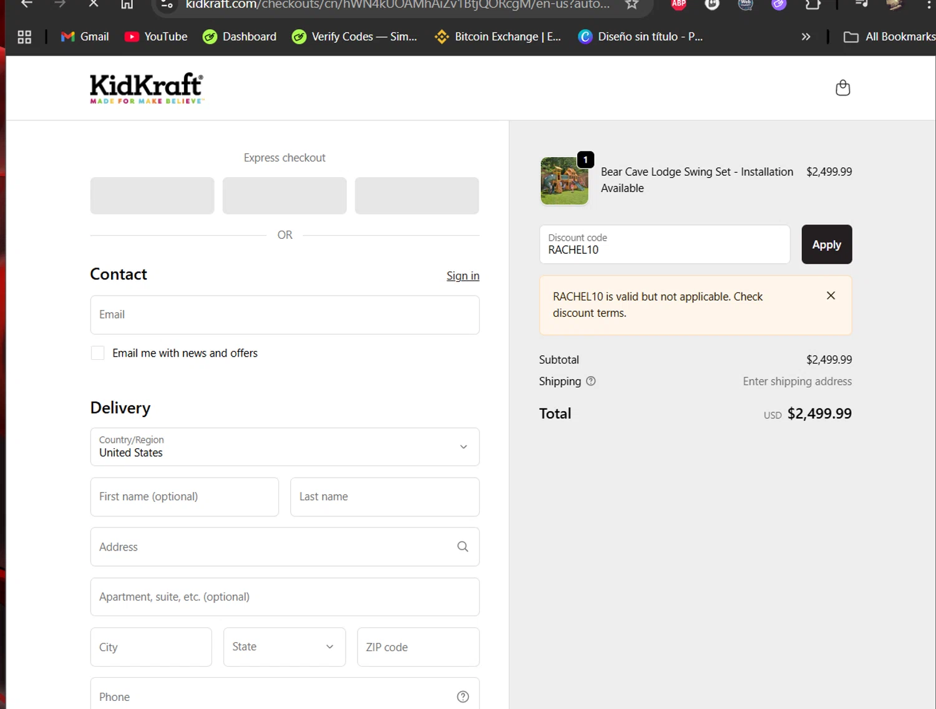Screen dimensions: 936x709
Task: Open the Gmail bookmark
Action: 85,37
